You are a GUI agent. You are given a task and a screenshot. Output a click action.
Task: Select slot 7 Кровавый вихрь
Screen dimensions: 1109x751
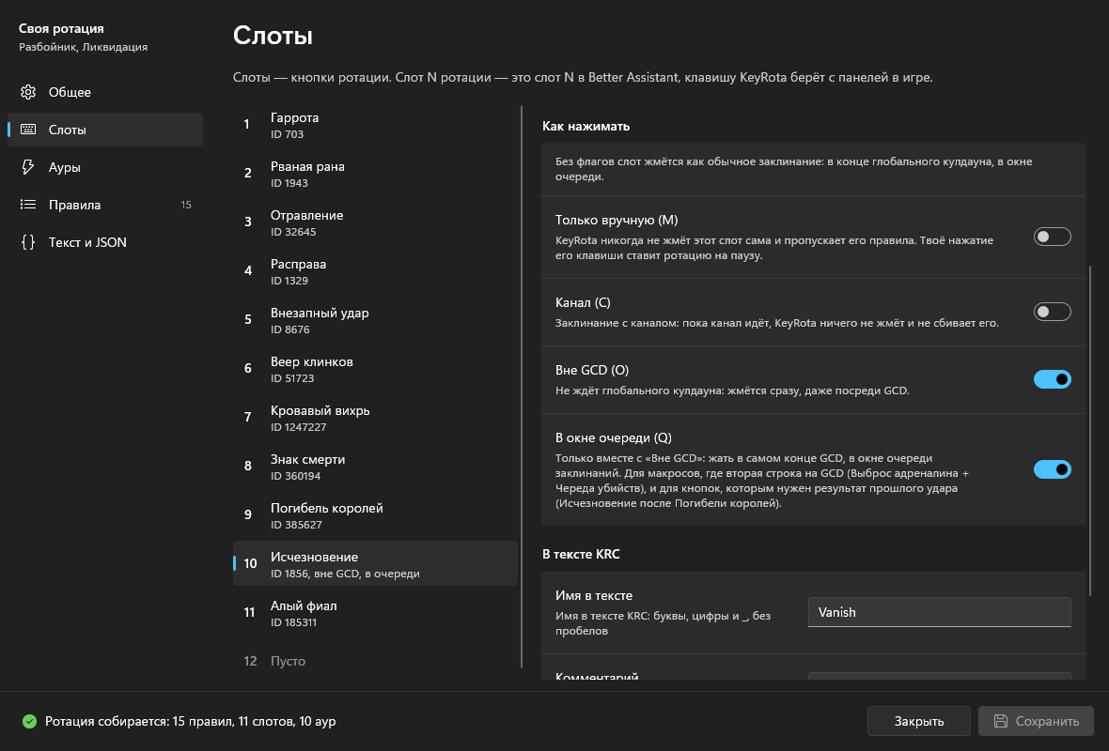coord(375,418)
